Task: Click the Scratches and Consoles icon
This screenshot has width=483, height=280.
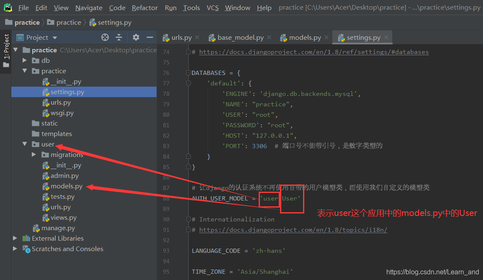Action: [26, 249]
